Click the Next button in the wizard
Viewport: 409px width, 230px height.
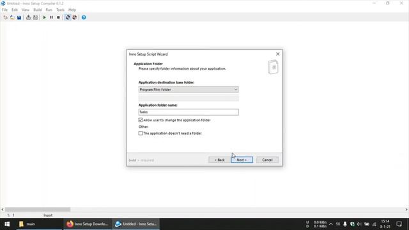tap(242, 160)
